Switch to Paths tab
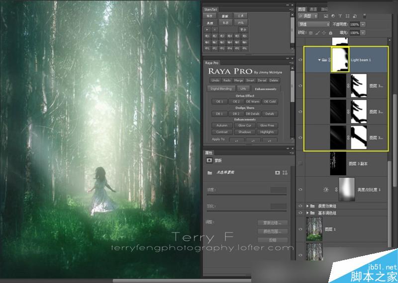 click(324, 9)
